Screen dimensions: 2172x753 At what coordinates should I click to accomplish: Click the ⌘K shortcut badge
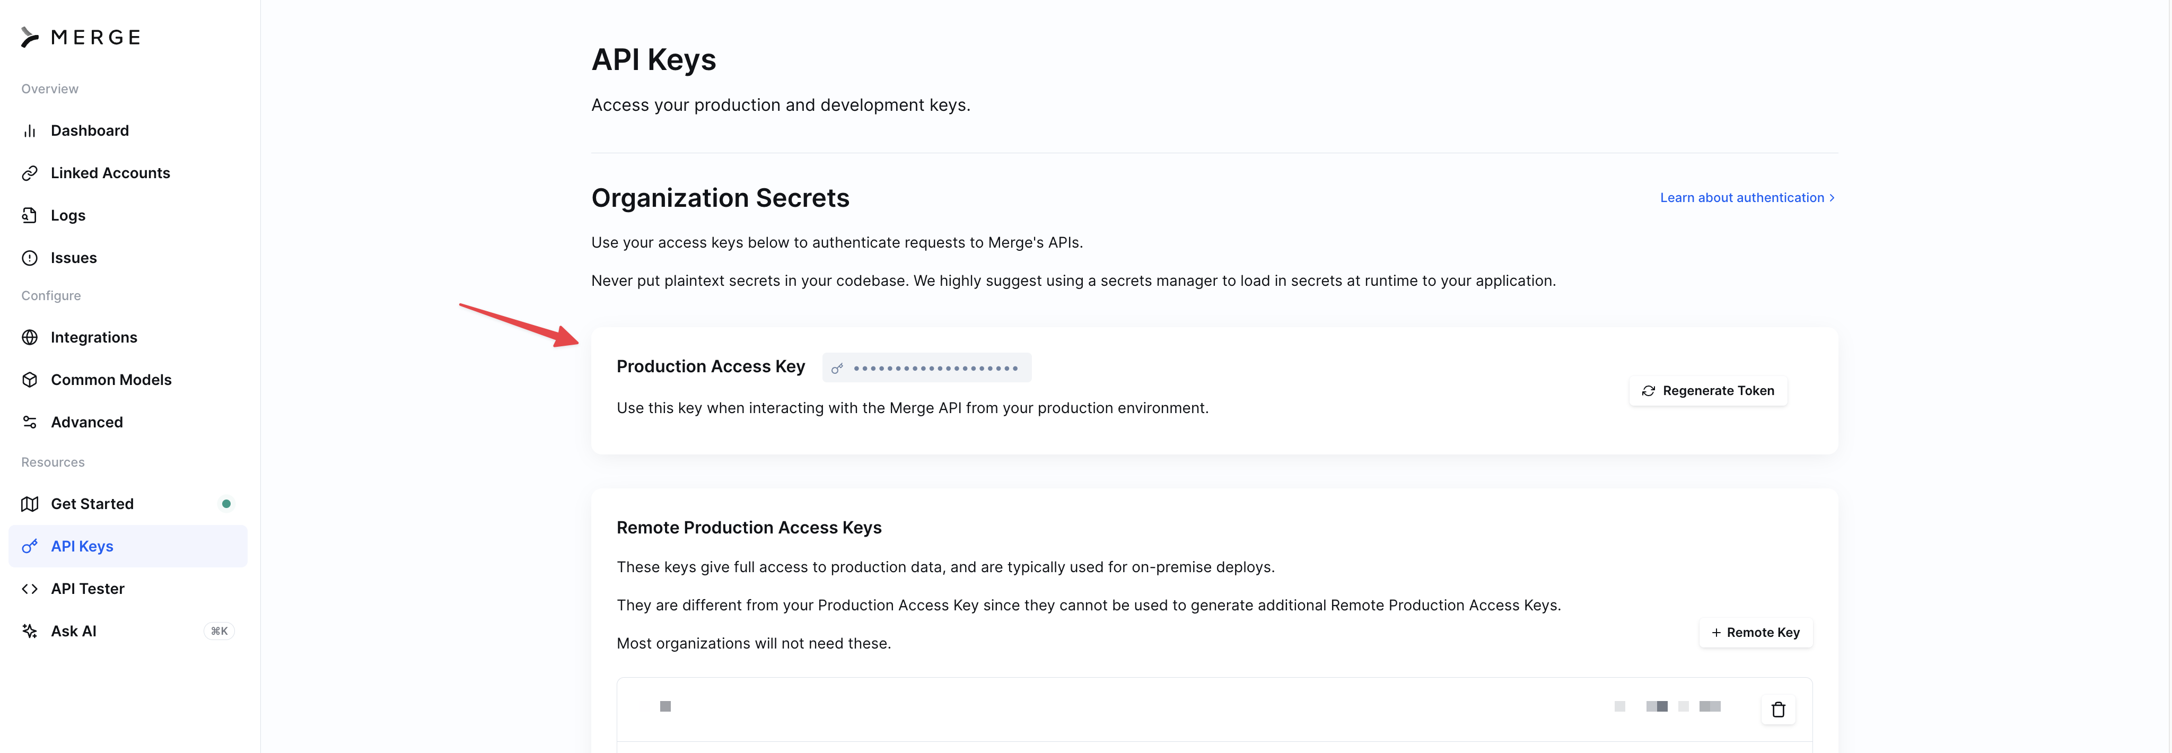[219, 631]
